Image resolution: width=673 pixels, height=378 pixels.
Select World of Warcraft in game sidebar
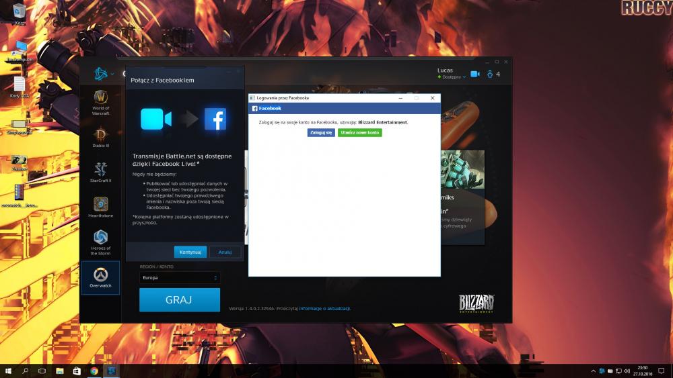click(100, 103)
